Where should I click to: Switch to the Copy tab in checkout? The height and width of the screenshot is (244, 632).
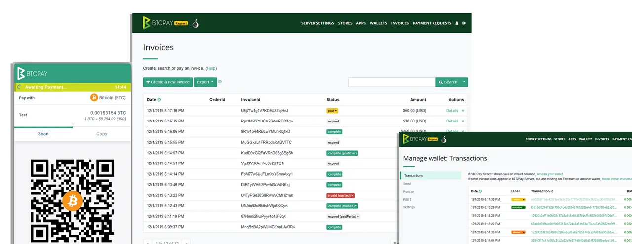(x=102, y=134)
